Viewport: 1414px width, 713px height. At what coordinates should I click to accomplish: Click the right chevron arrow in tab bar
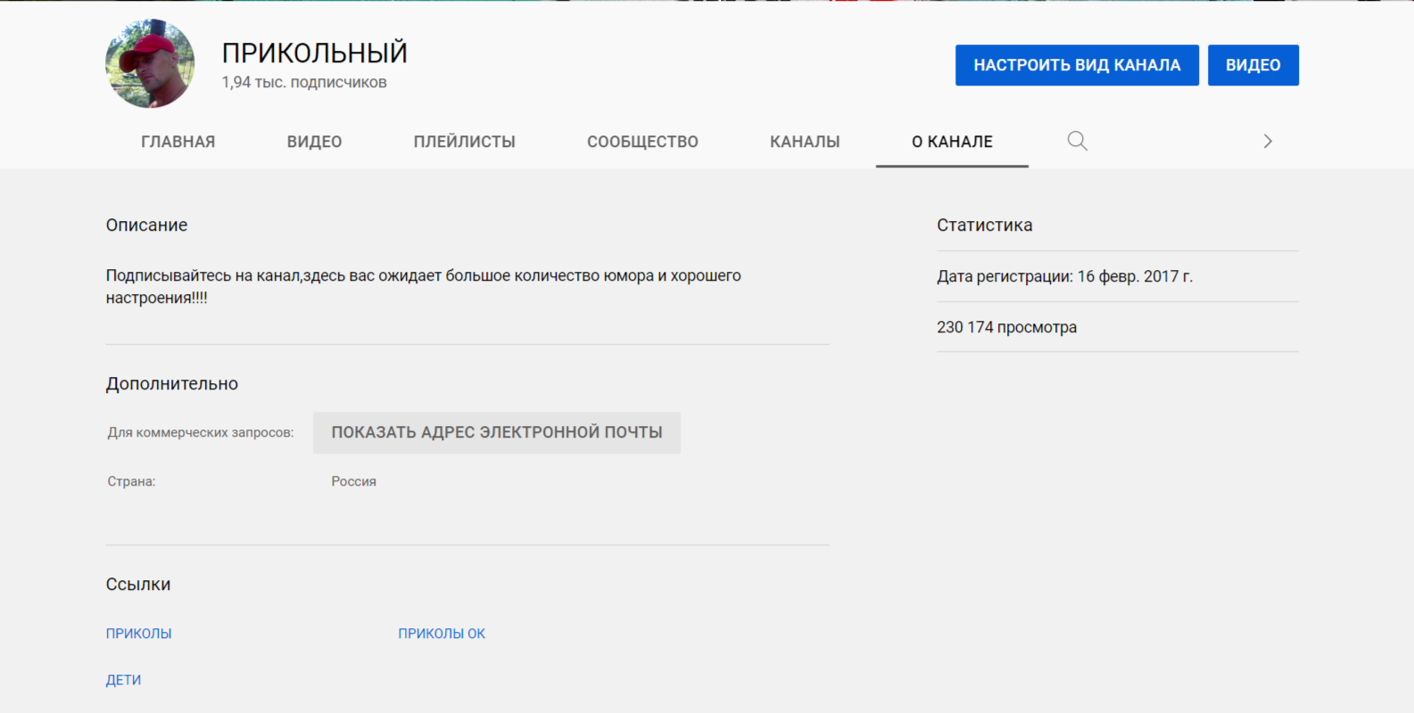1268,141
